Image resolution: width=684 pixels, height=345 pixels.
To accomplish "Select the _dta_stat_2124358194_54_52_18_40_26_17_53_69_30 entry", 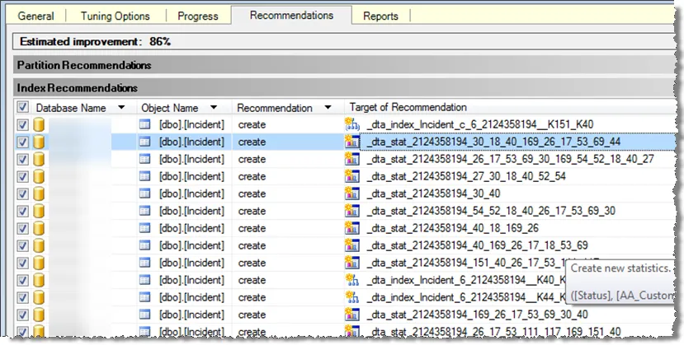I will [x=491, y=211].
